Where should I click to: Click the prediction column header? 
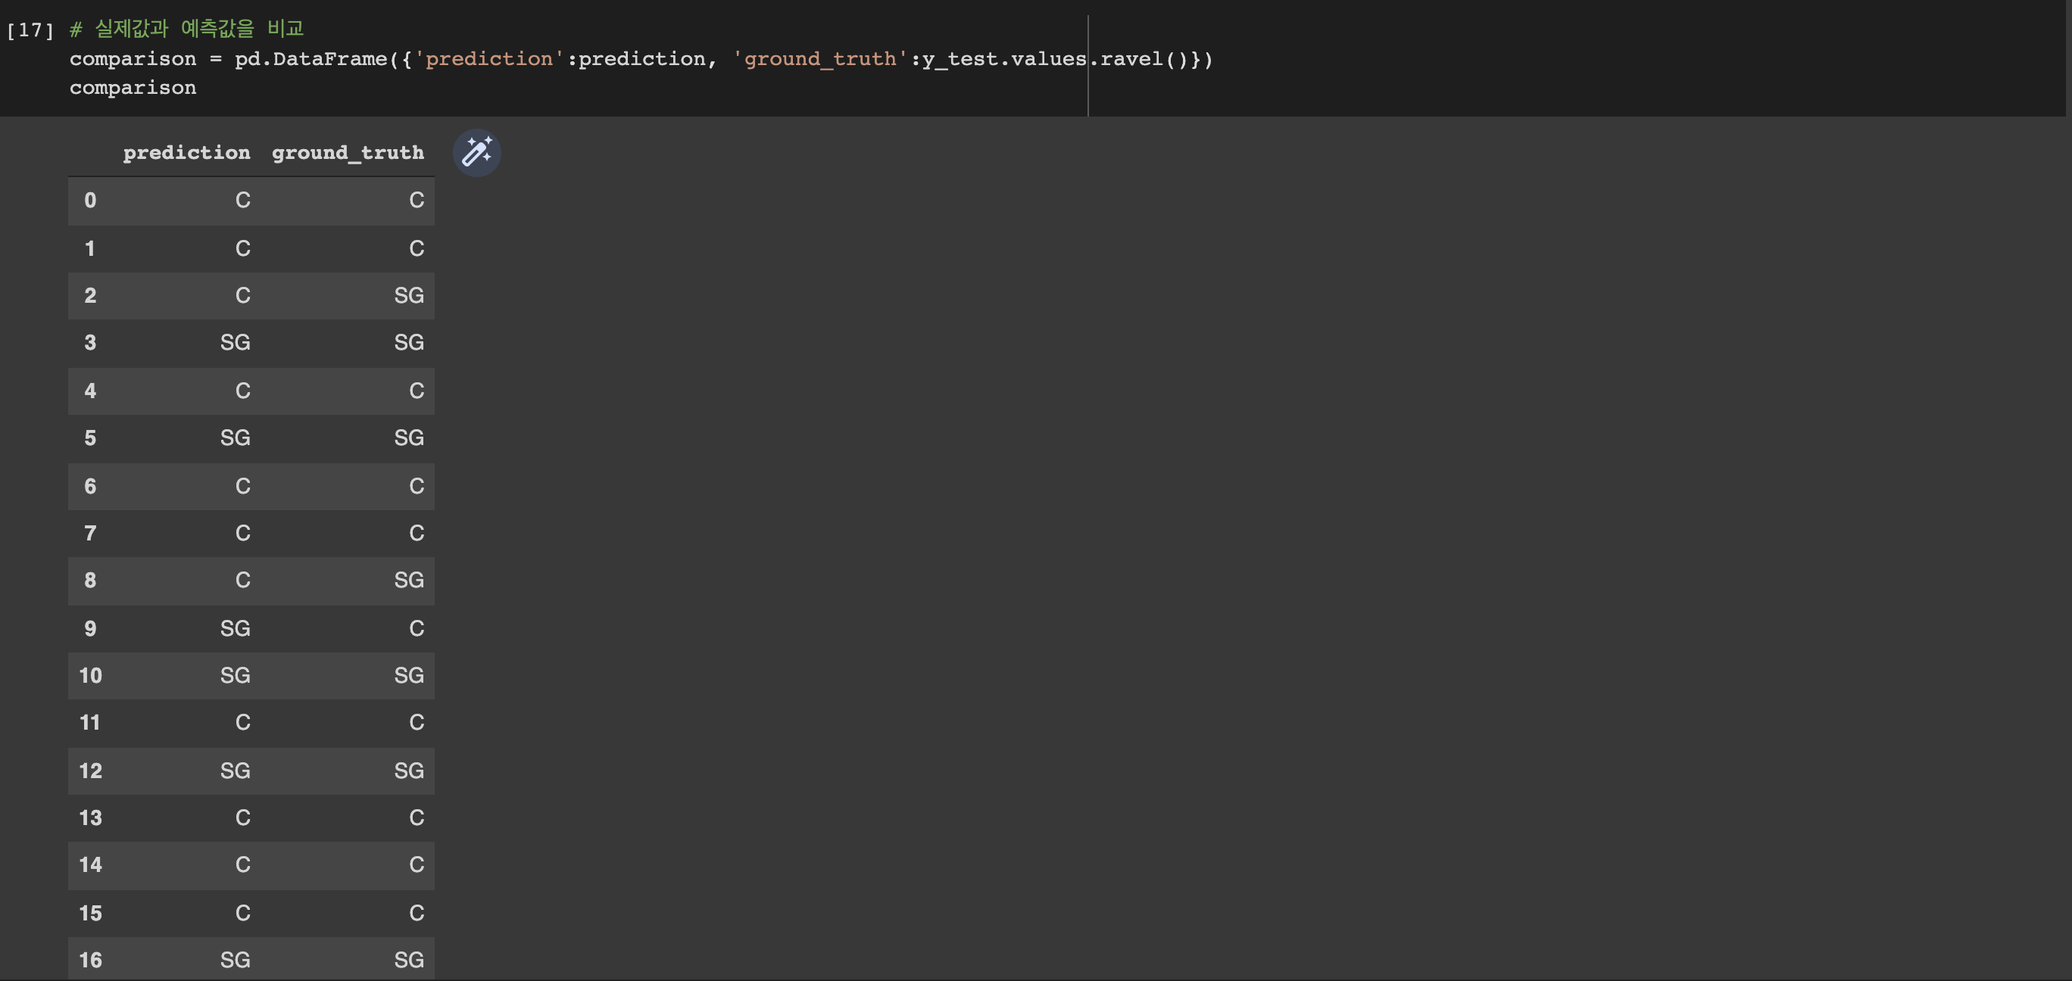[186, 153]
